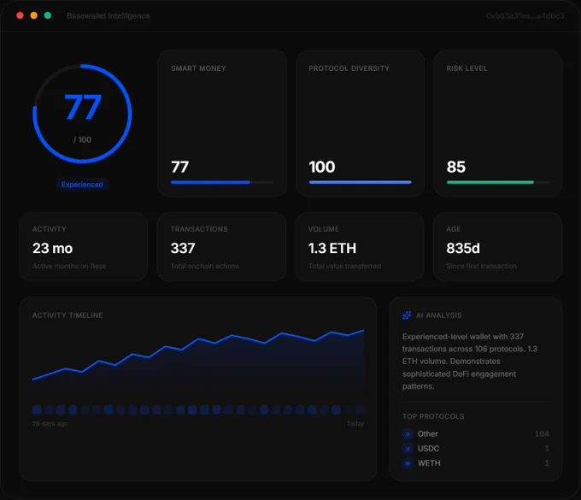
Task: Click the first heatmap square above '28 days ago'
Action: click(x=37, y=409)
